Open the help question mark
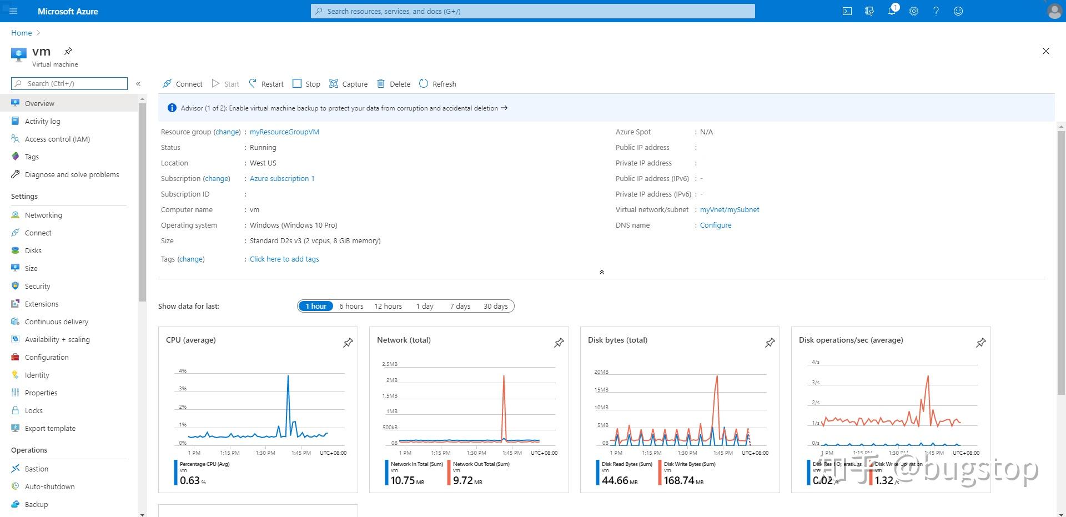 [936, 11]
